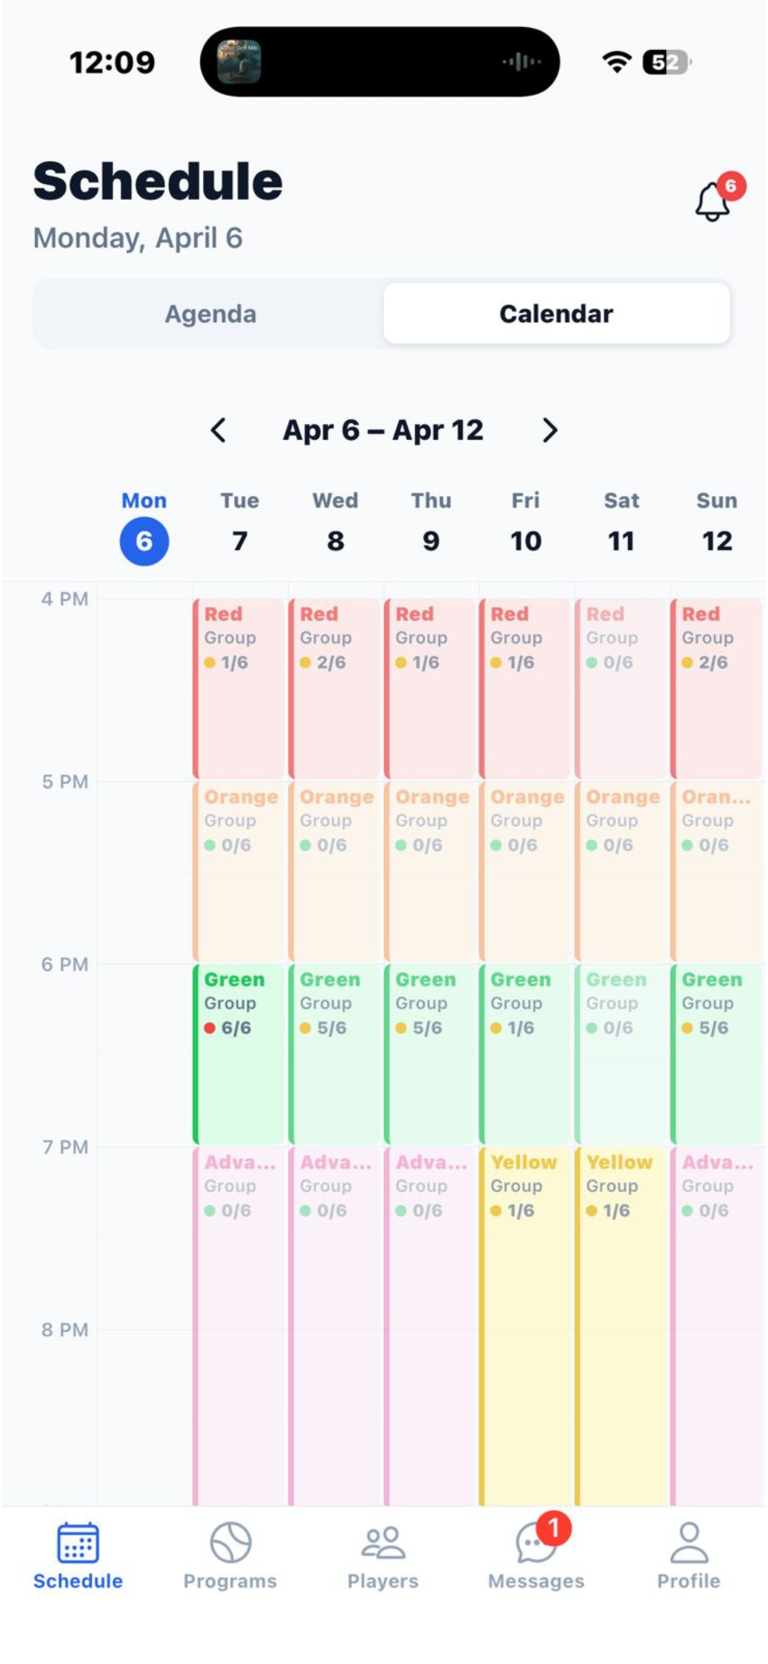Open the Players tab icon

click(383, 1543)
